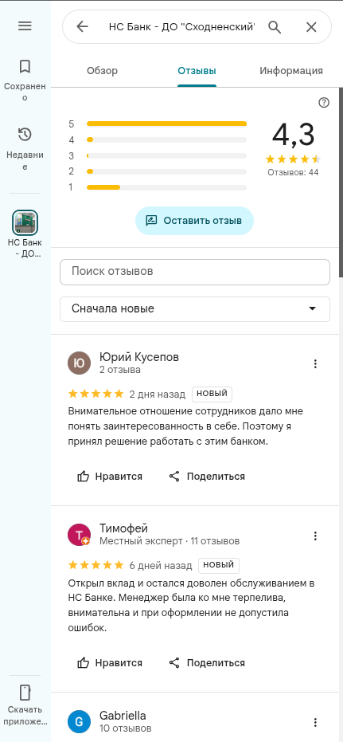
Task: Select the НС Банк thumbnail in sidebar
Action: click(25, 222)
